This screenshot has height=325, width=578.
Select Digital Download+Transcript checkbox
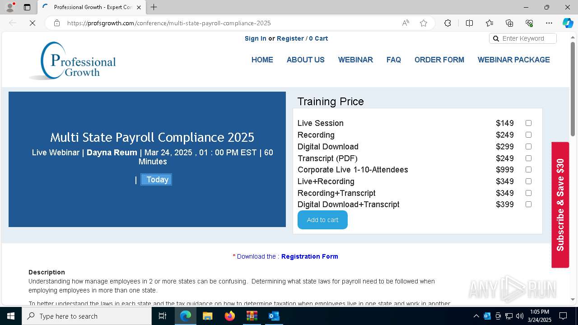528,204
